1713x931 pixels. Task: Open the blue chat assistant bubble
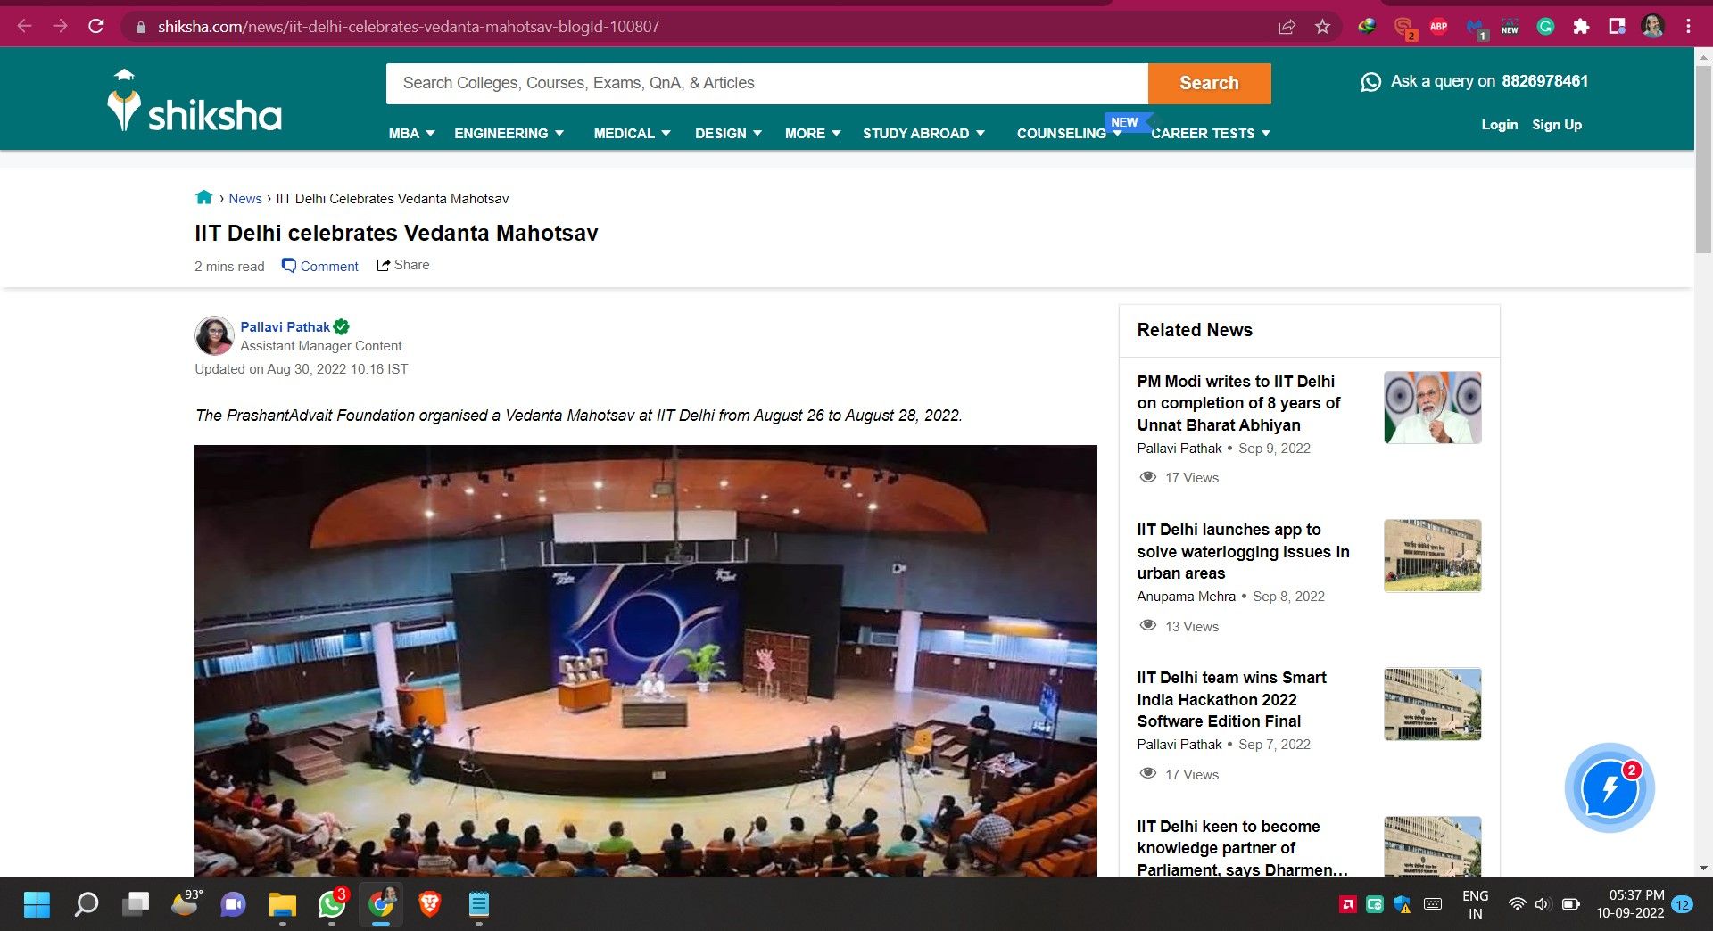[1610, 788]
